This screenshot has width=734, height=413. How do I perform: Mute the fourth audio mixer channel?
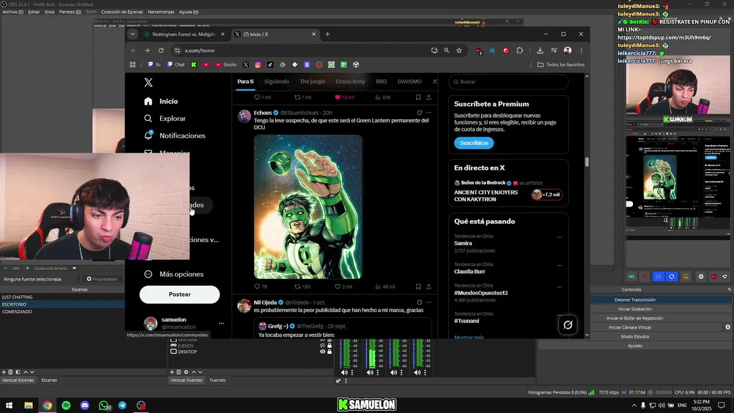[x=417, y=373]
